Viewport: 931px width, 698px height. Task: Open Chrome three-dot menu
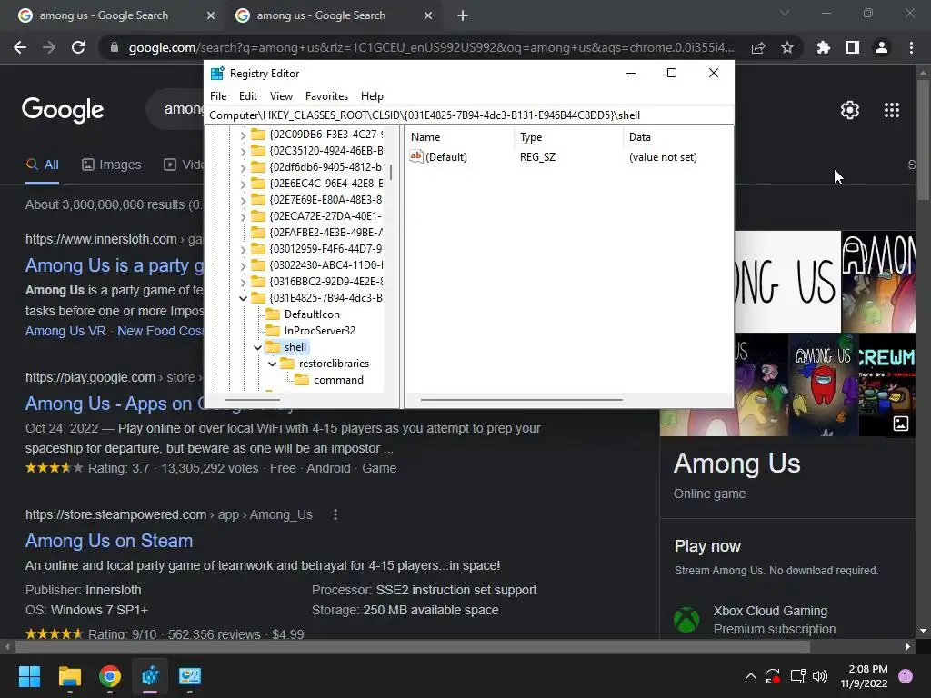[911, 47]
